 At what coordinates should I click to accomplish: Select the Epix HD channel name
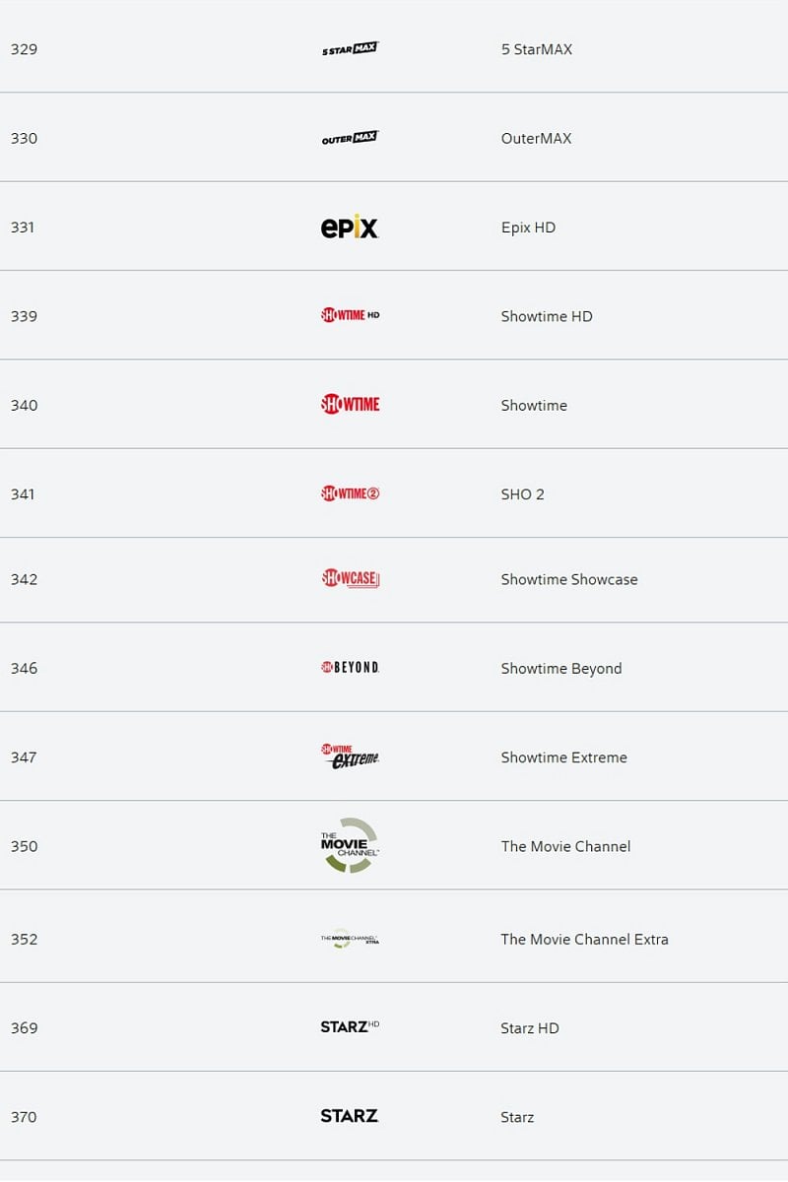click(x=528, y=228)
